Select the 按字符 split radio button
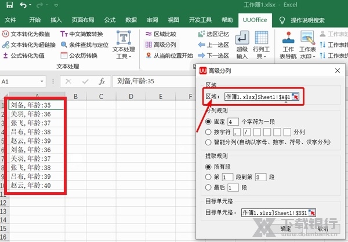348x242 pixels. point(208,132)
